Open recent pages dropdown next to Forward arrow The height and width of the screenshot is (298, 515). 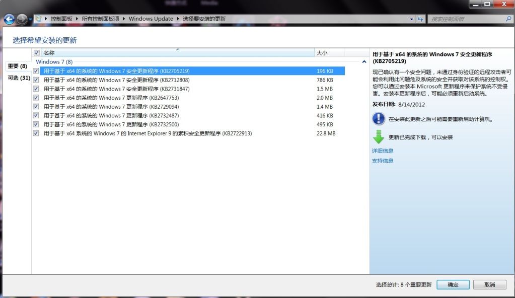30,20
